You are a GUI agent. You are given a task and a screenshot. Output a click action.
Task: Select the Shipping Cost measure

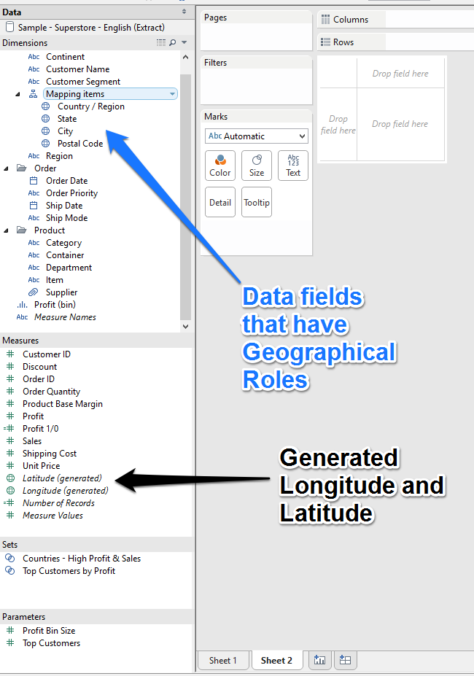coord(50,454)
